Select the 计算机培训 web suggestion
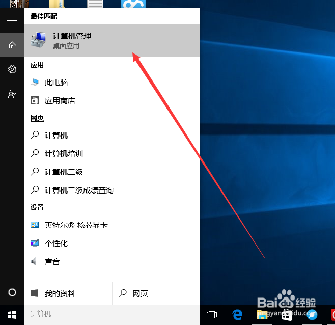 pos(112,153)
